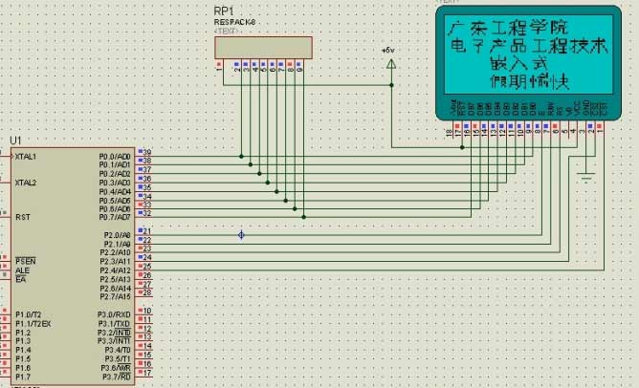The image size is (639, 388).
Task: Click the P3.1/TXD pin label
Action: tap(114, 324)
